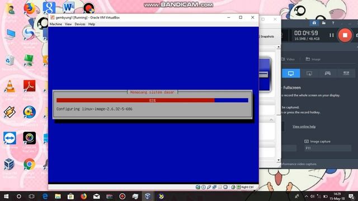Stop the Bandicam recording with red button
Viewport: 358px width, 201px height.
click(345, 35)
